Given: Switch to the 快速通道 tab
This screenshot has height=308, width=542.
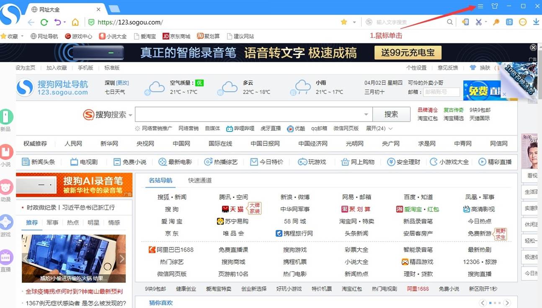Looking at the screenshot, I should (x=200, y=180).
